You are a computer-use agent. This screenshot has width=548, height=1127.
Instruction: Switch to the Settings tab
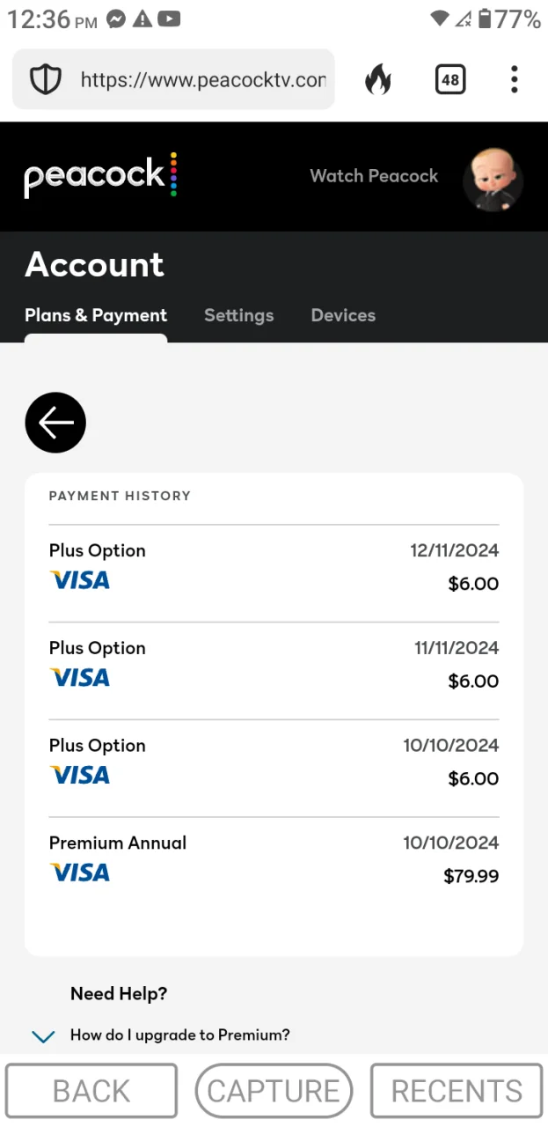(238, 315)
